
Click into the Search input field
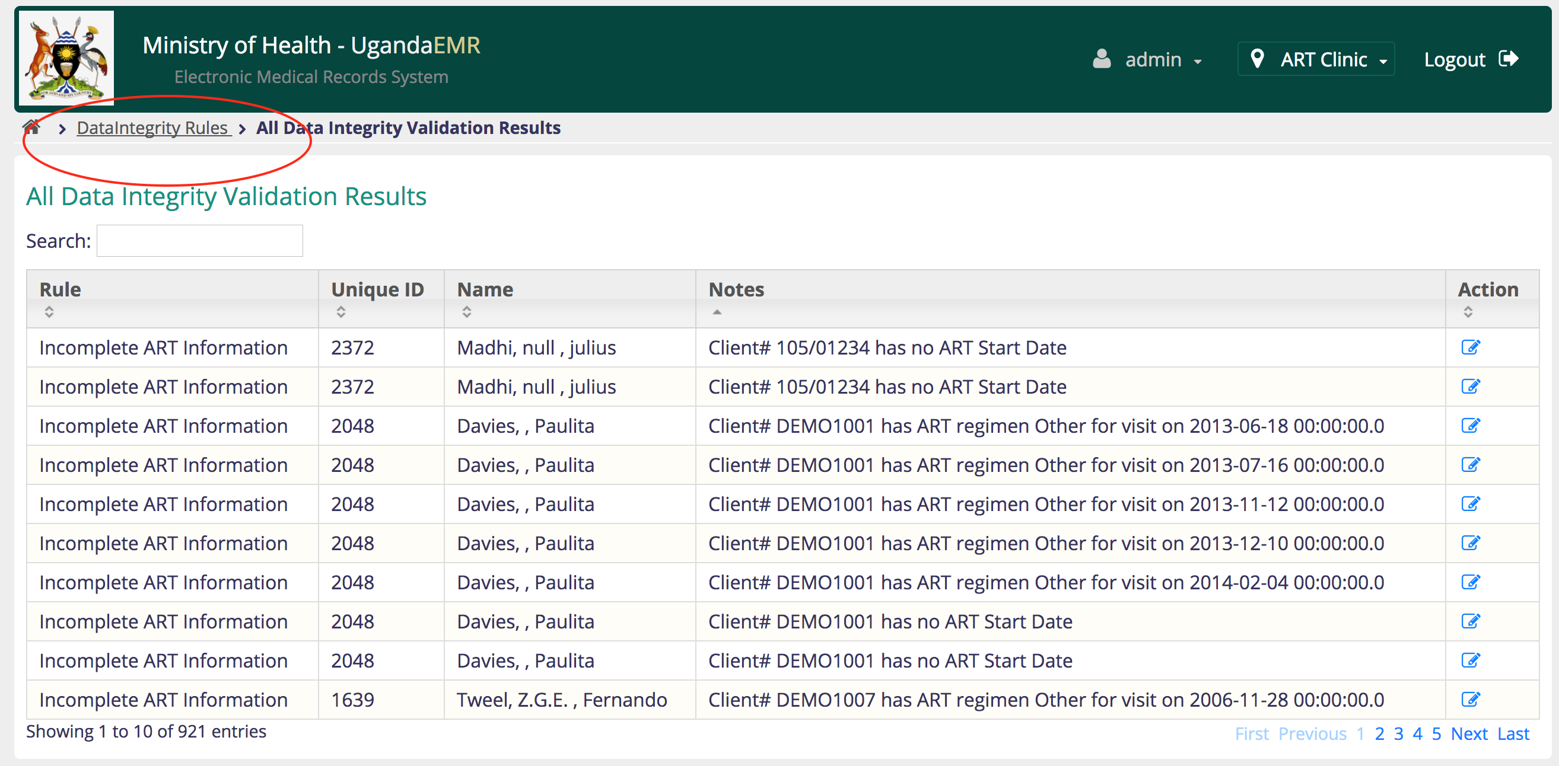click(x=200, y=241)
